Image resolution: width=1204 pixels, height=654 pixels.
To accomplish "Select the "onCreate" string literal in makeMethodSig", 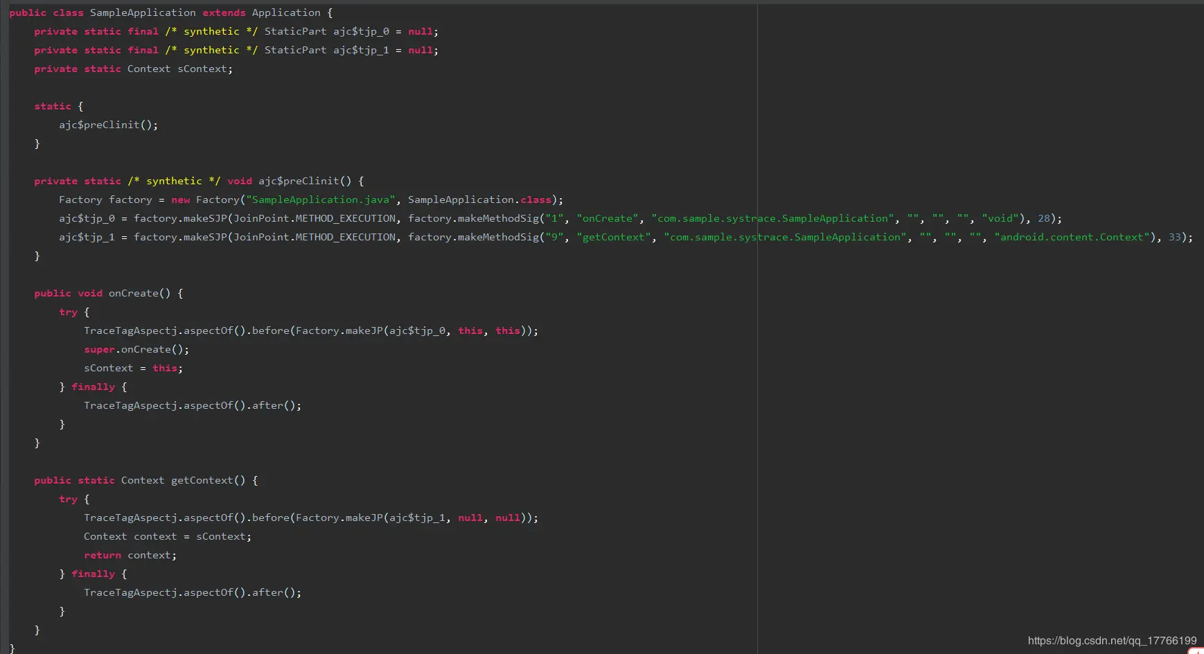I will (x=608, y=218).
